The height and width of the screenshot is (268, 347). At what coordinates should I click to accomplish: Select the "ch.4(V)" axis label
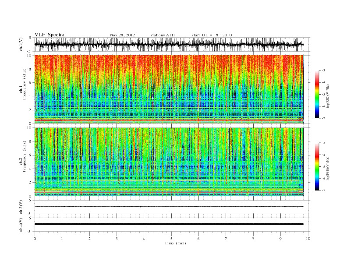click(x=21, y=225)
